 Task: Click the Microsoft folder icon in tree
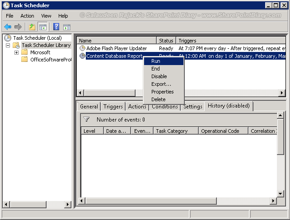tap(24, 52)
